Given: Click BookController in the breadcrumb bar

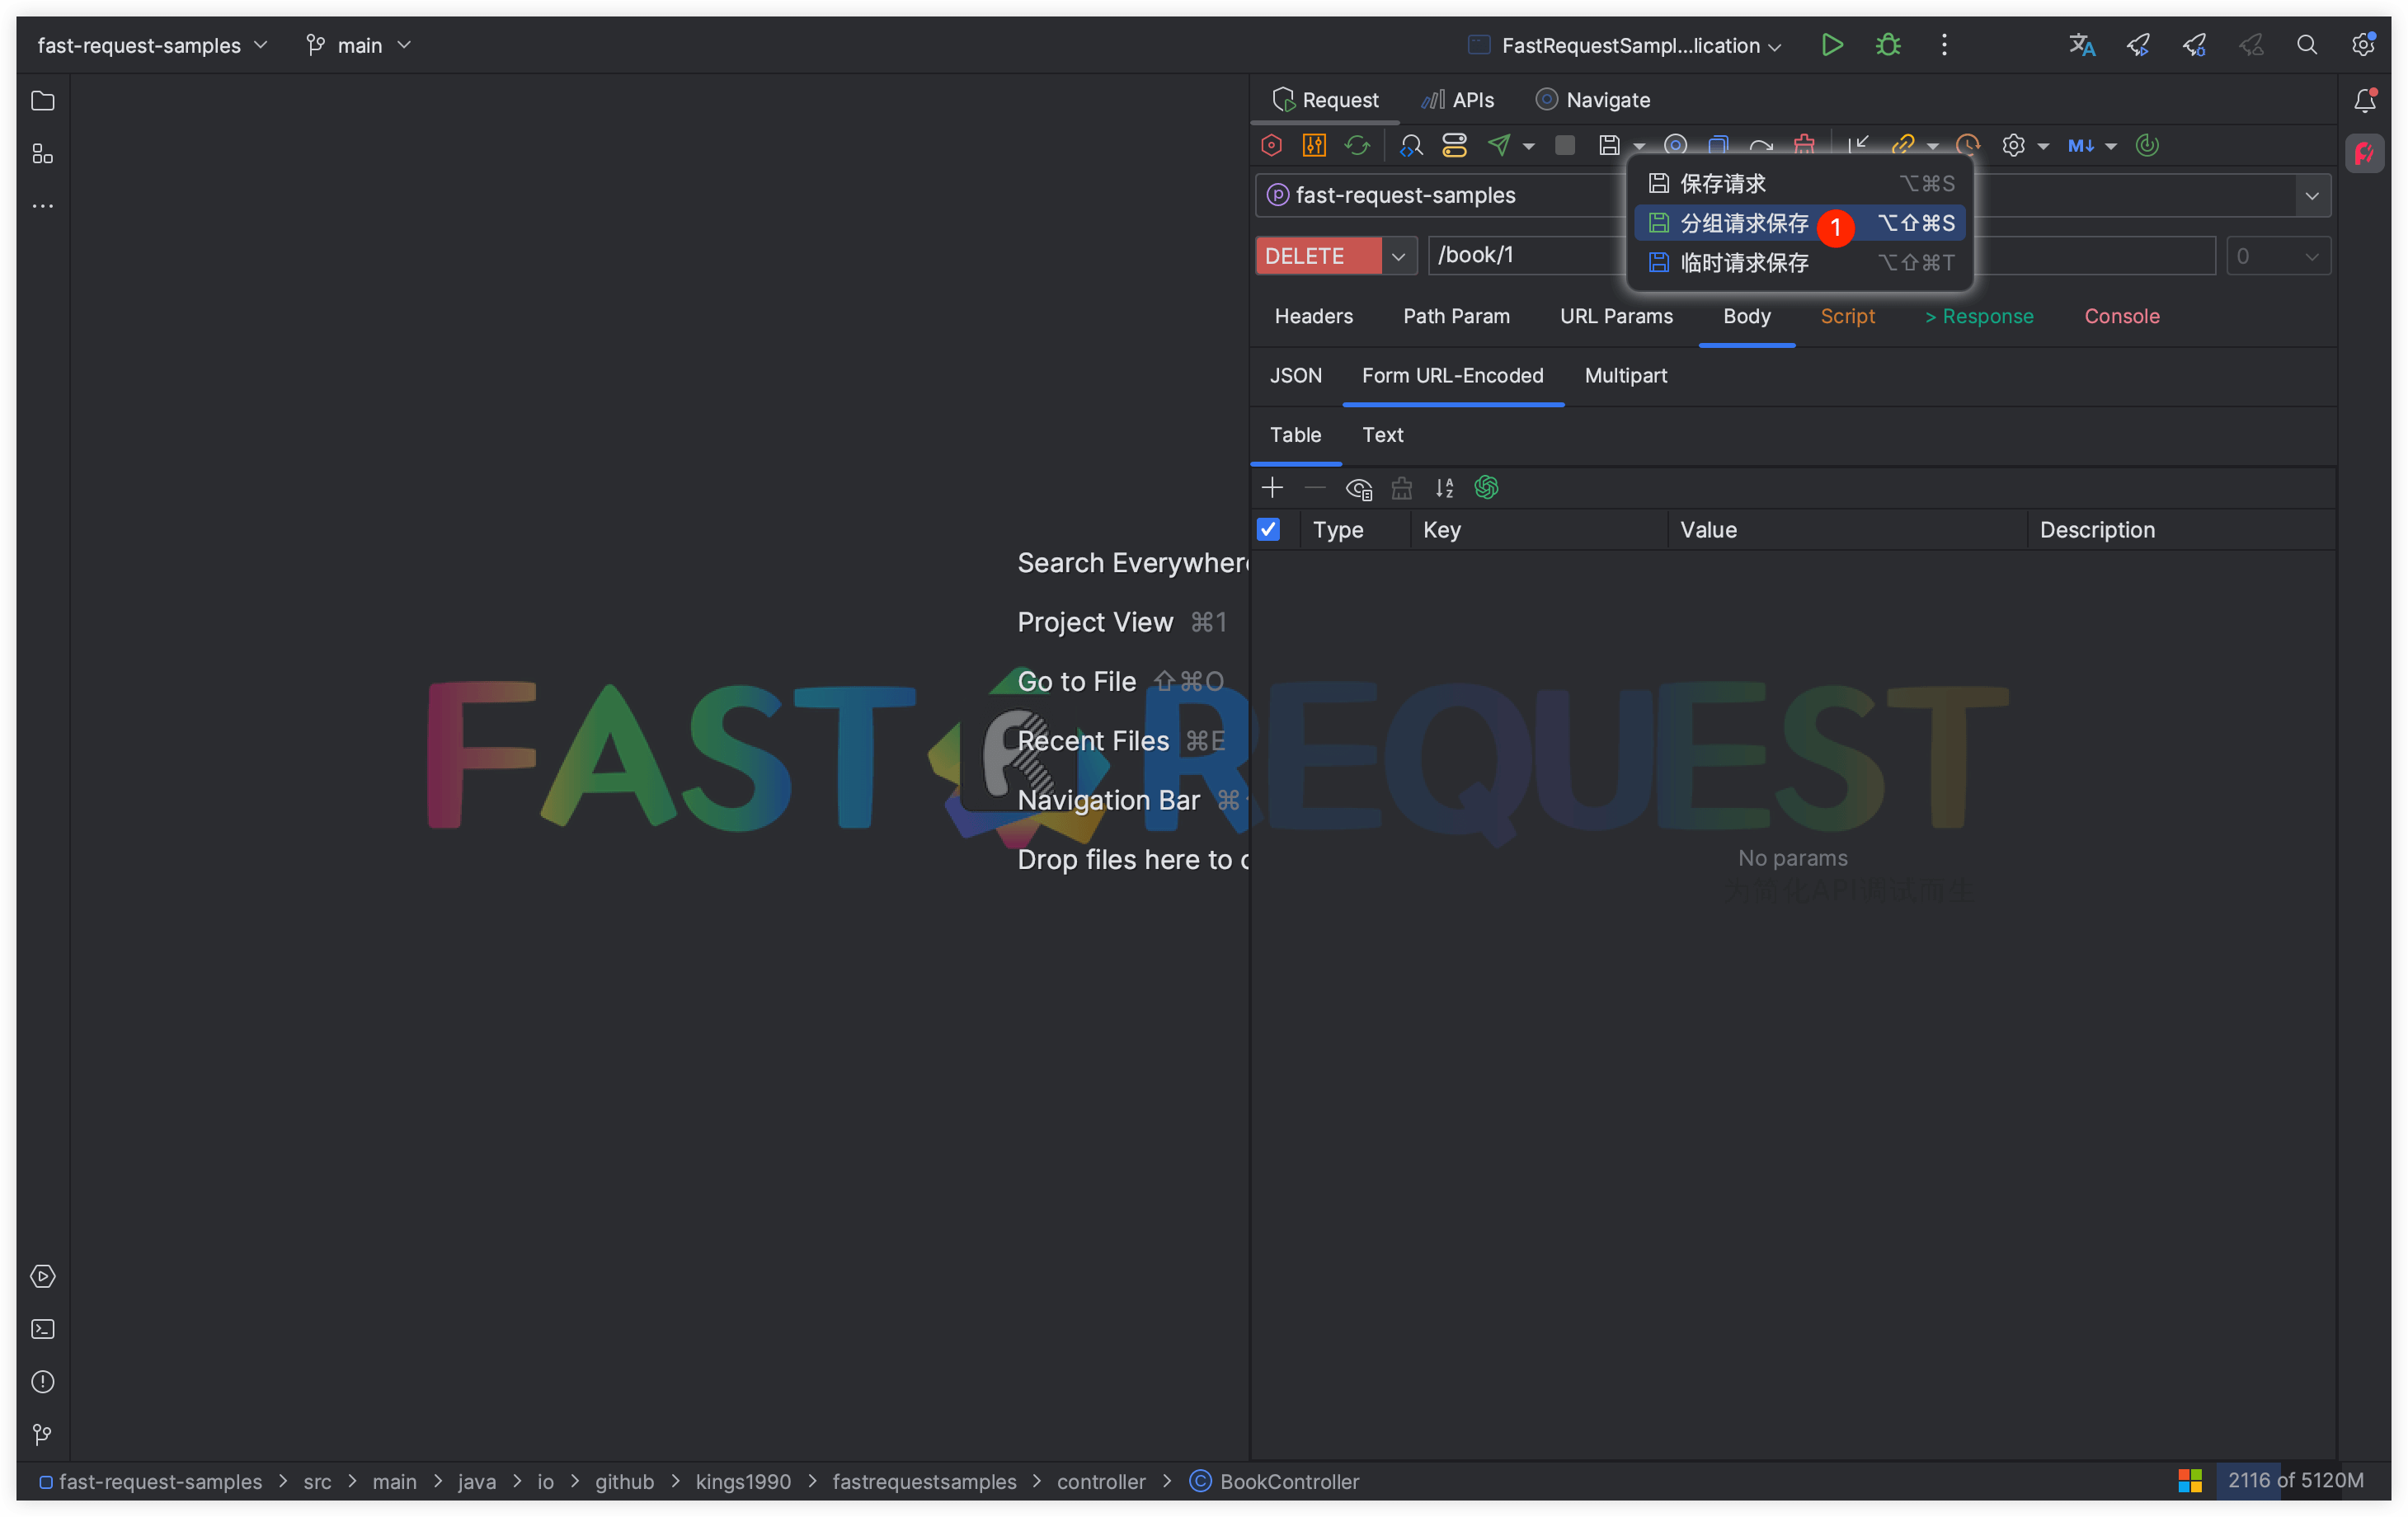Looking at the screenshot, I should (1289, 1481).
